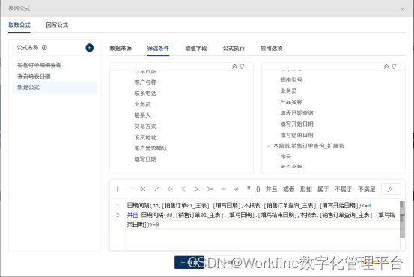Insert 并且 operator

tap(271, 189)
